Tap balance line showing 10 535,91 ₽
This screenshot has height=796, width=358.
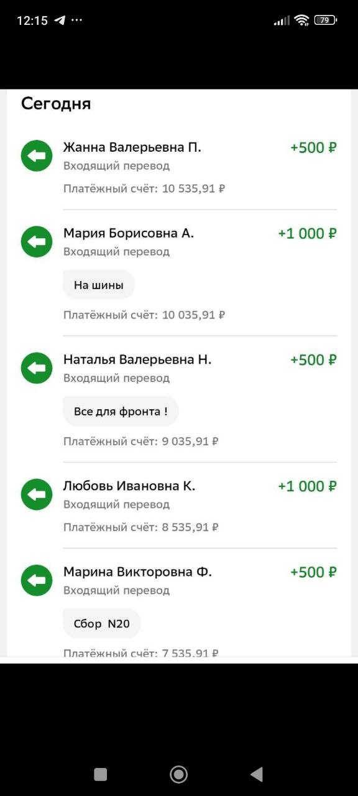pos(144,188)
